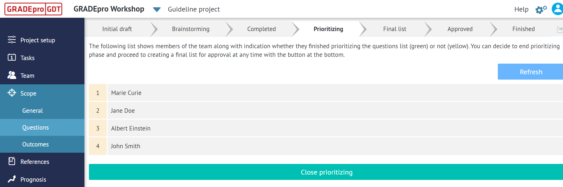Select the Outcomes subsection
The width and height of the screenshot is (563, 187).
(35, 144)
